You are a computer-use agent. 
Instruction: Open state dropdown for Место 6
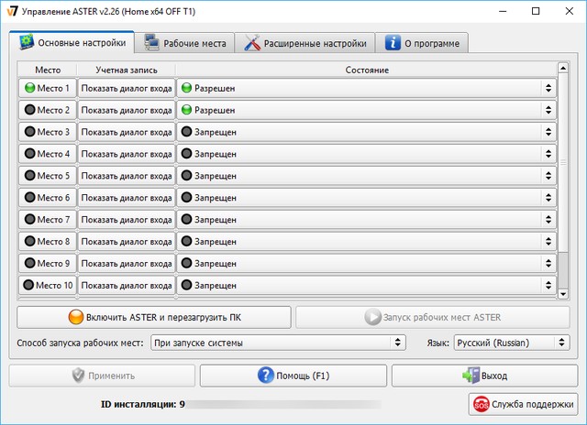tap(367, 198)
